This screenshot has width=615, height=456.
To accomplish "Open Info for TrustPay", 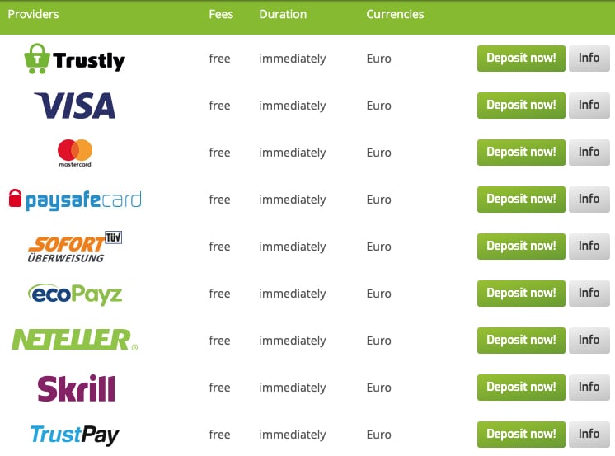I will (589, 435).
